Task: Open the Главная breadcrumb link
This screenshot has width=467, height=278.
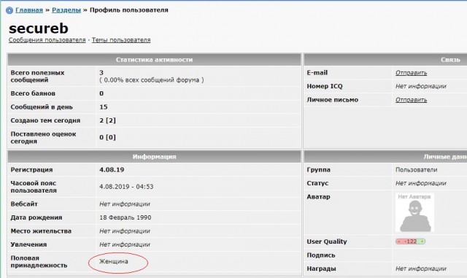Action: [x=29, y=9]
